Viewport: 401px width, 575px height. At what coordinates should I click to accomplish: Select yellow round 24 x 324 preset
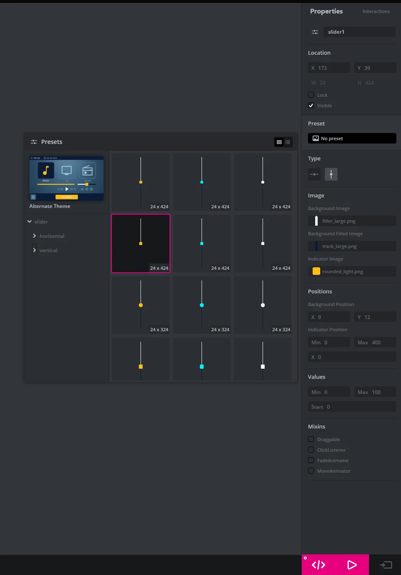tap(141, 305)
